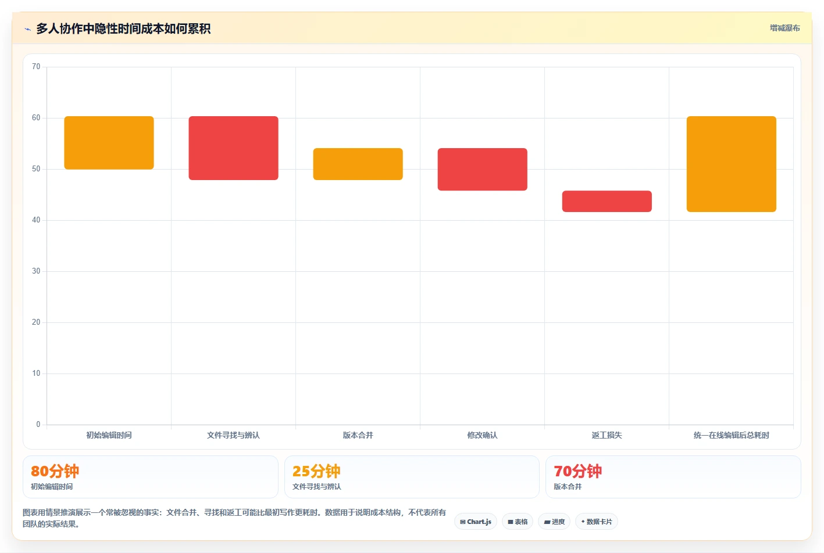
Task: Click the red 修改确认 bar
Action: pos(482,169)
